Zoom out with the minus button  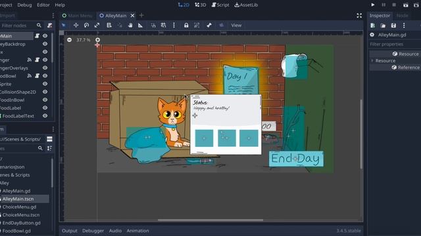click(x=69, y=40)
